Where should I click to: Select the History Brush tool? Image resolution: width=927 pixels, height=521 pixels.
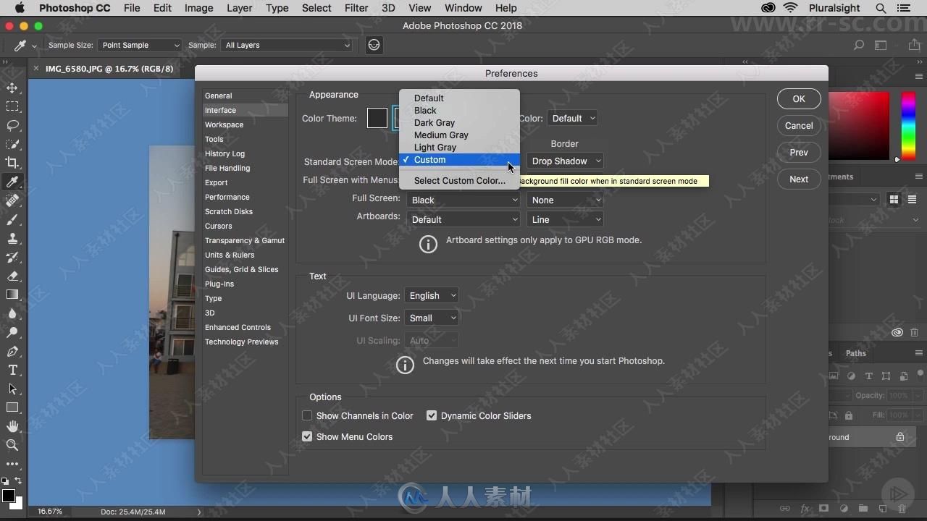click(12, 257)
